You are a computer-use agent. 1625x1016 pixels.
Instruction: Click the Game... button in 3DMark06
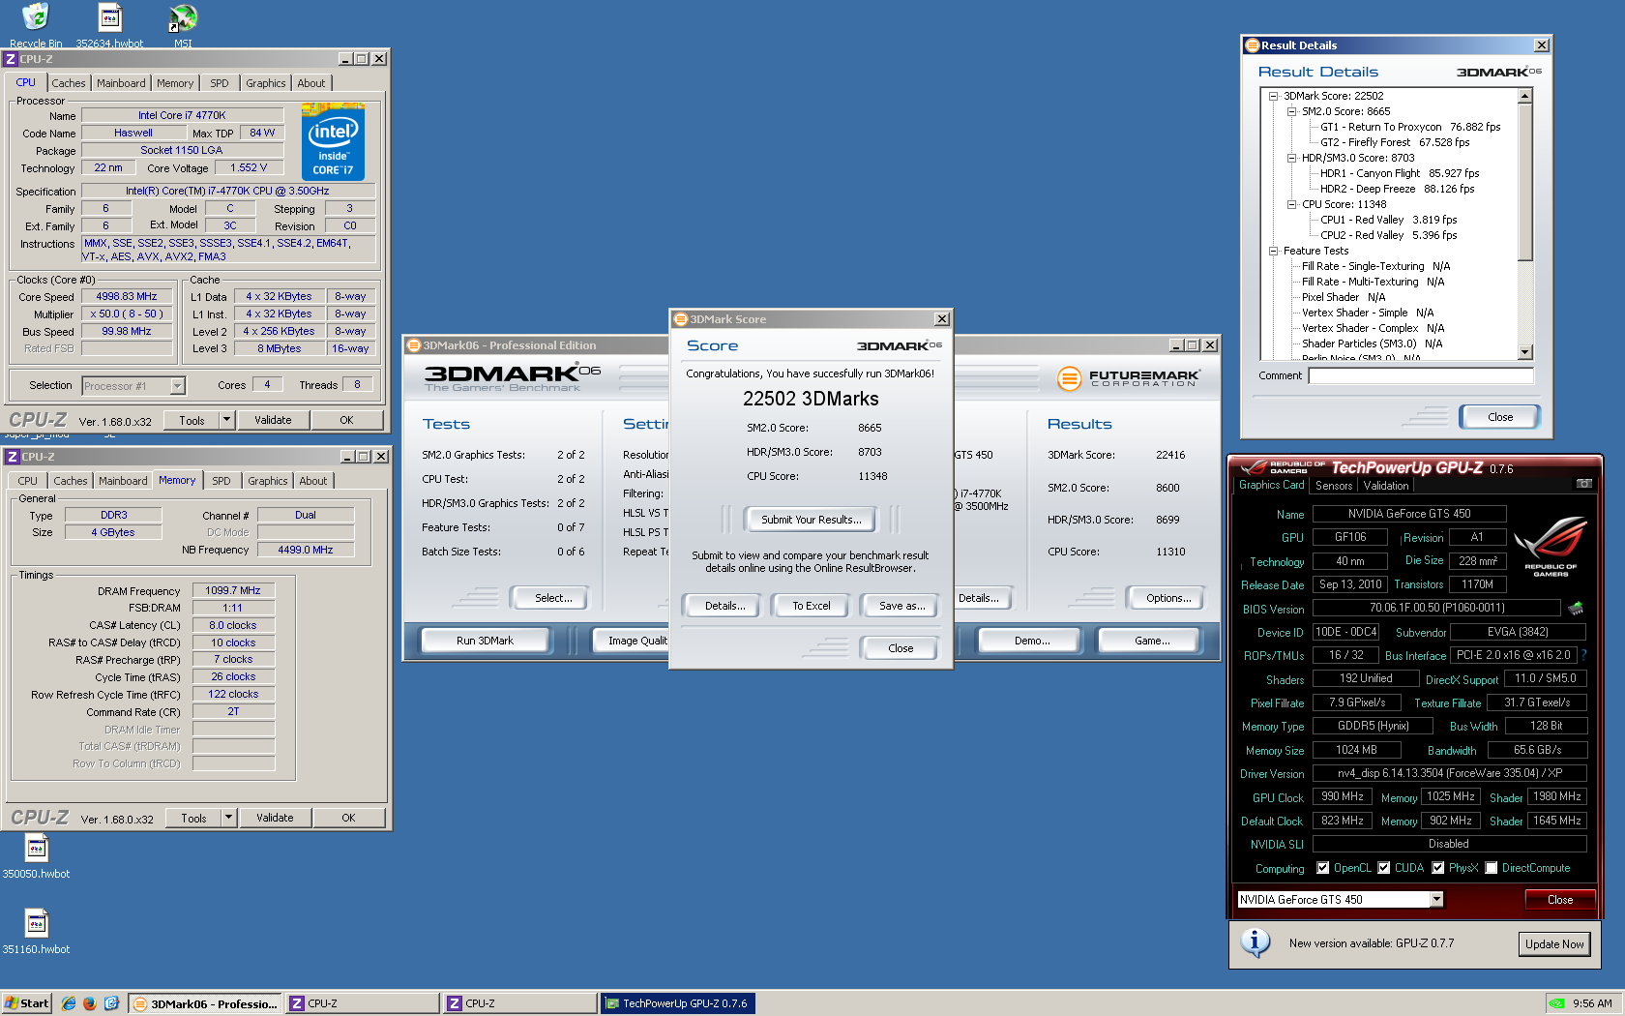click(x=1152, y=641)
